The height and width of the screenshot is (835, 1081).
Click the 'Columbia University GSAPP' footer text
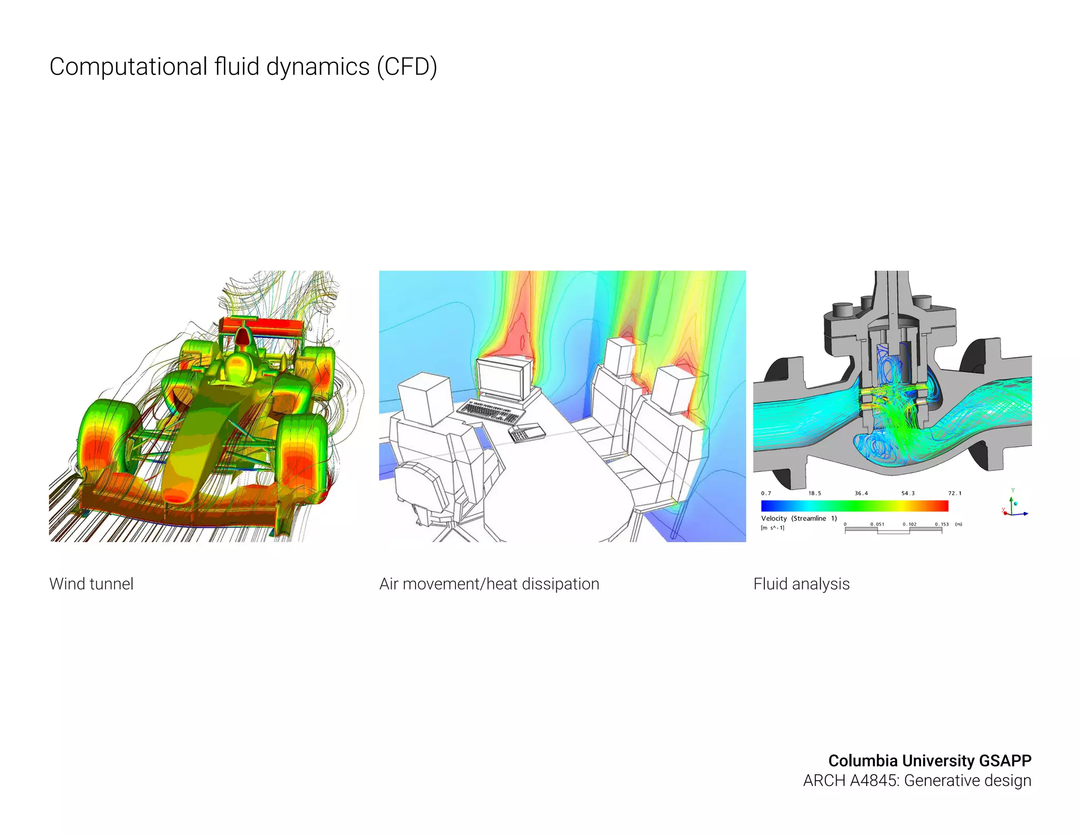(x=930, y=761)
